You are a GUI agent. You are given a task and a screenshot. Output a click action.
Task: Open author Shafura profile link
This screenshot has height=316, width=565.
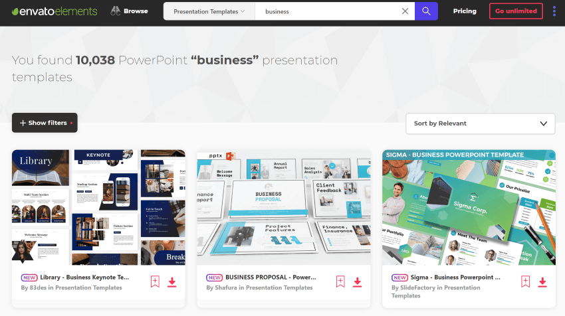(226, 287)
